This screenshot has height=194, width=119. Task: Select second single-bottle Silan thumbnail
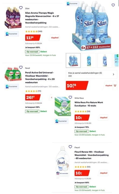[89, 60]
